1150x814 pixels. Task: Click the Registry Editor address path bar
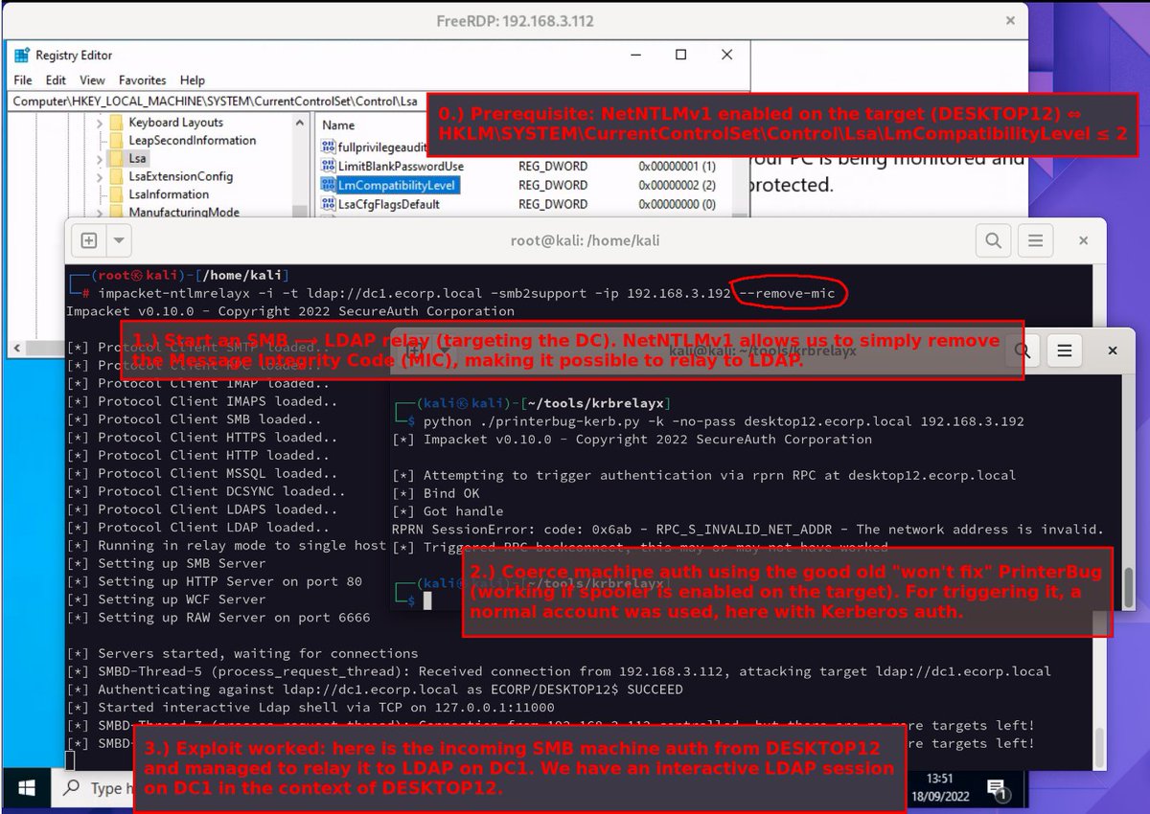click(x=218, y=100)
